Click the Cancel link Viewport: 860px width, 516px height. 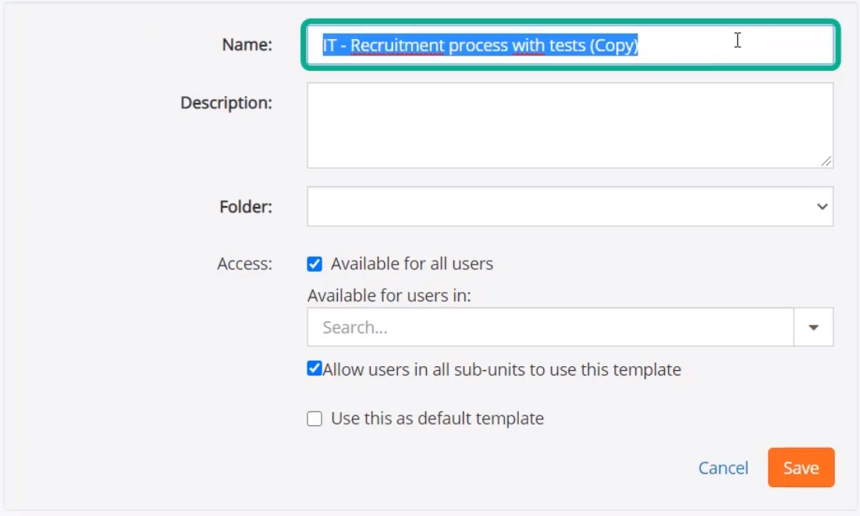tap(723, 468)
